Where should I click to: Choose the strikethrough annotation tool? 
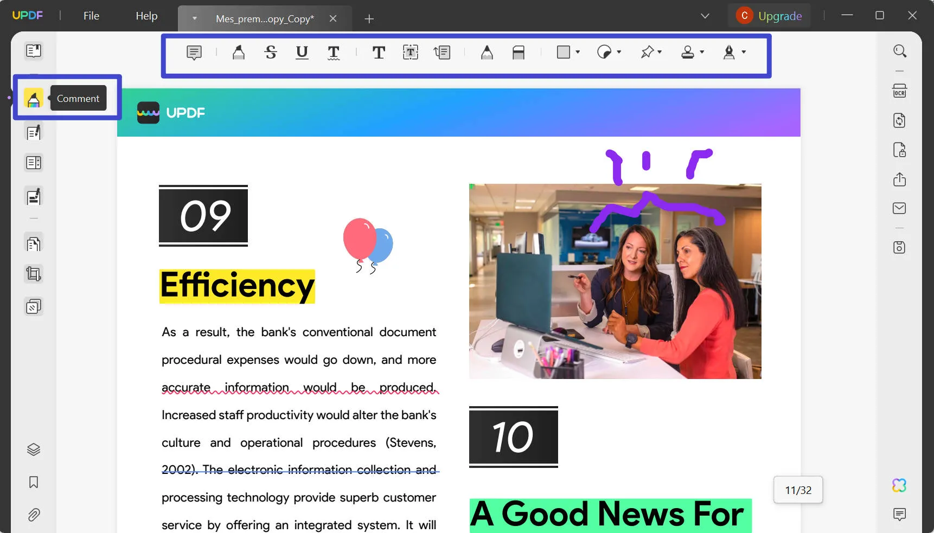(x=271, y=53)
